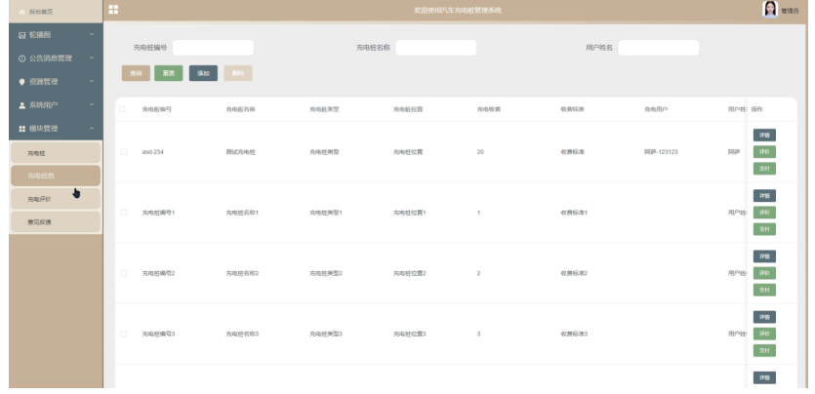Screen dimensions: 815x394
Task: Select the 充电信息 submenu item
Action: pos(56,176)
